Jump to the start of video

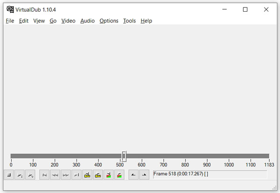click(x=44, y=175)
